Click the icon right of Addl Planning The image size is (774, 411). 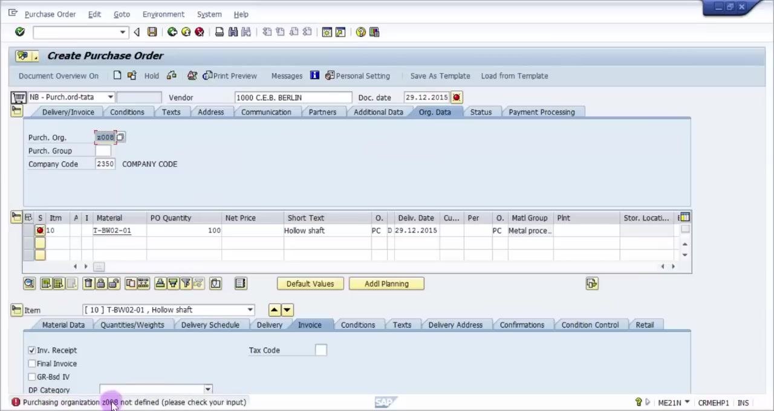tap(592, 283)
